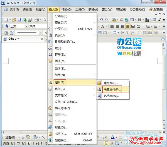Image resolution: width=167 pixels, height=147 pixels.
Task: Expand the 水印(G) watermark submenu
Action: pyautogui.click(x=72, y=89)
